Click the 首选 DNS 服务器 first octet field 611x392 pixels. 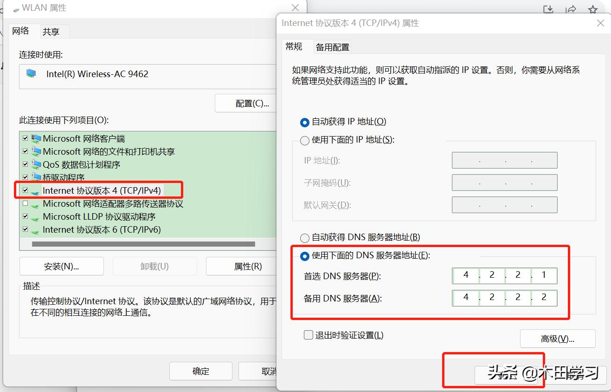click(x=465, y=275)
